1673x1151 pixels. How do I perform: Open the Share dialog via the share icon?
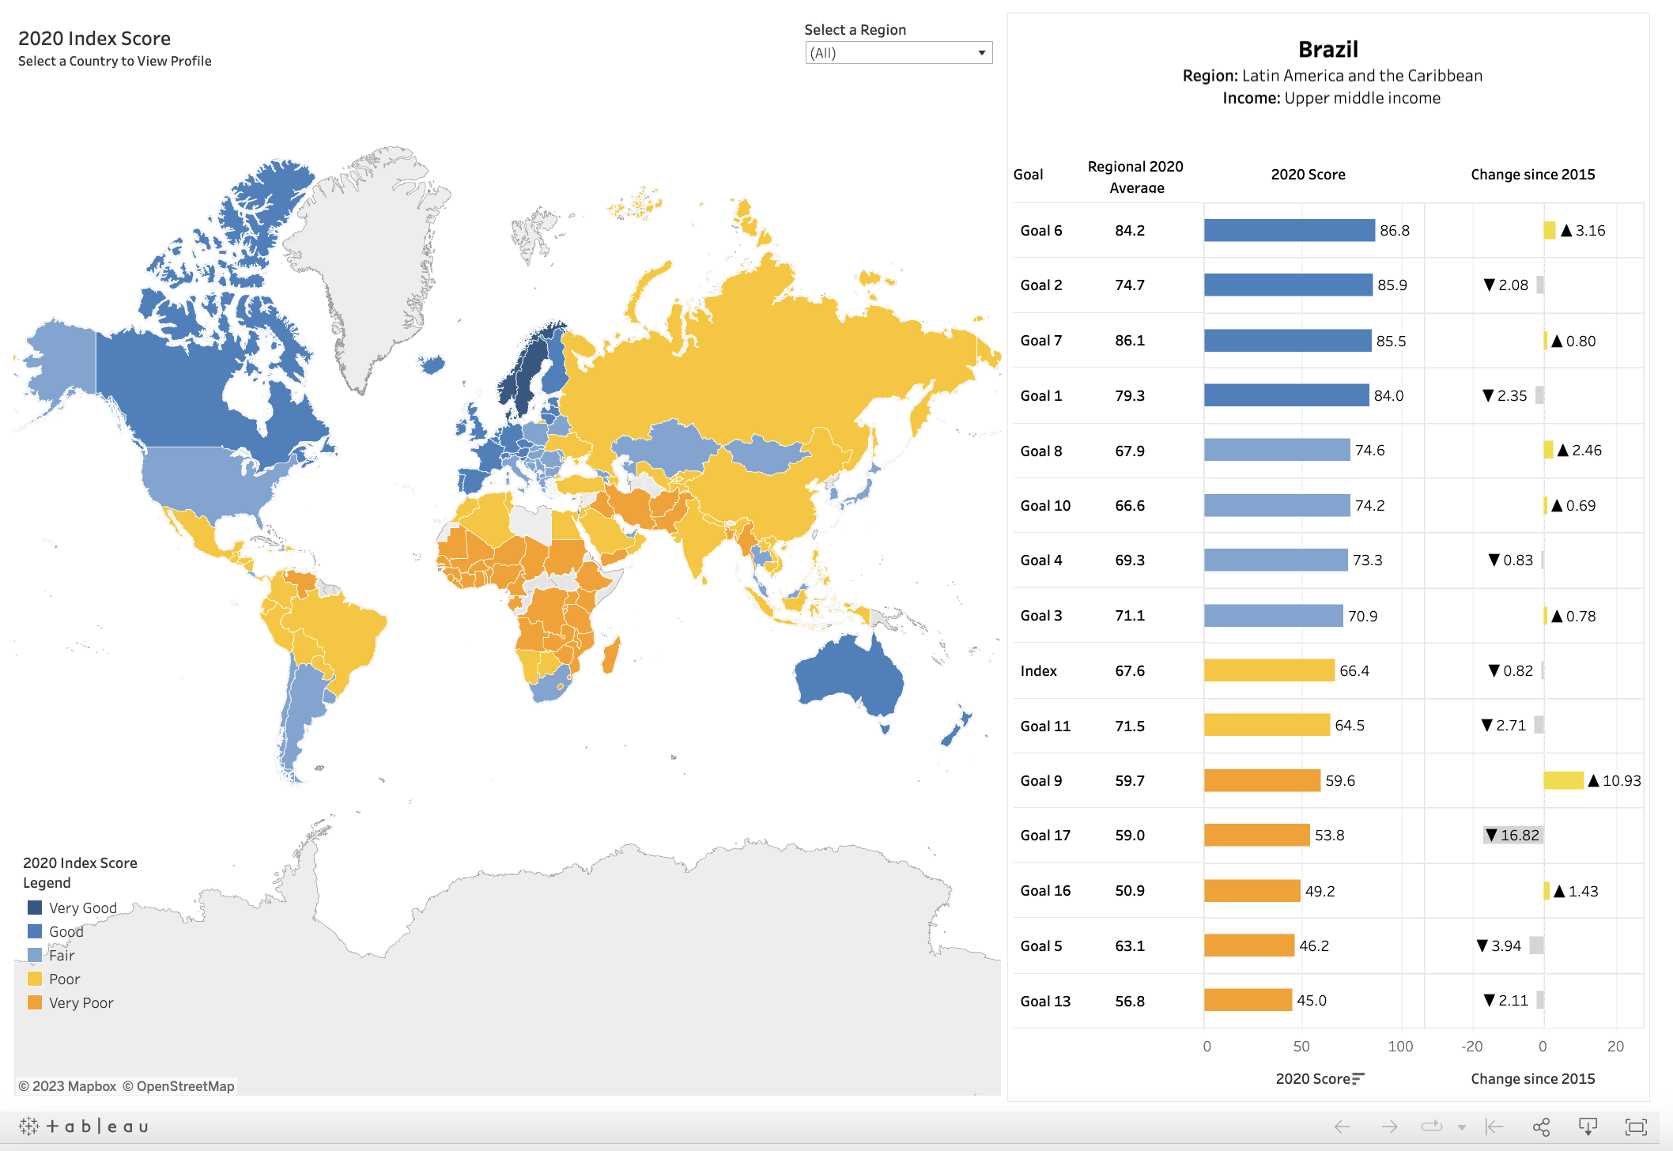[1540, 1126]
